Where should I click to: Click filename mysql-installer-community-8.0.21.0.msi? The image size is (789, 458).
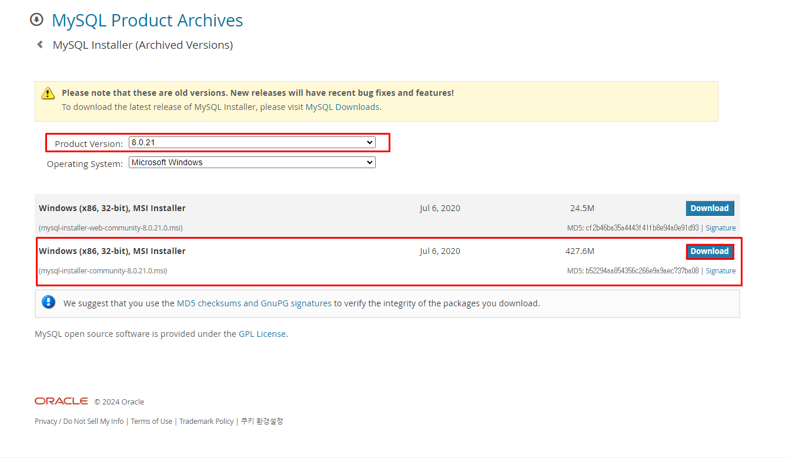pos(103,270)
